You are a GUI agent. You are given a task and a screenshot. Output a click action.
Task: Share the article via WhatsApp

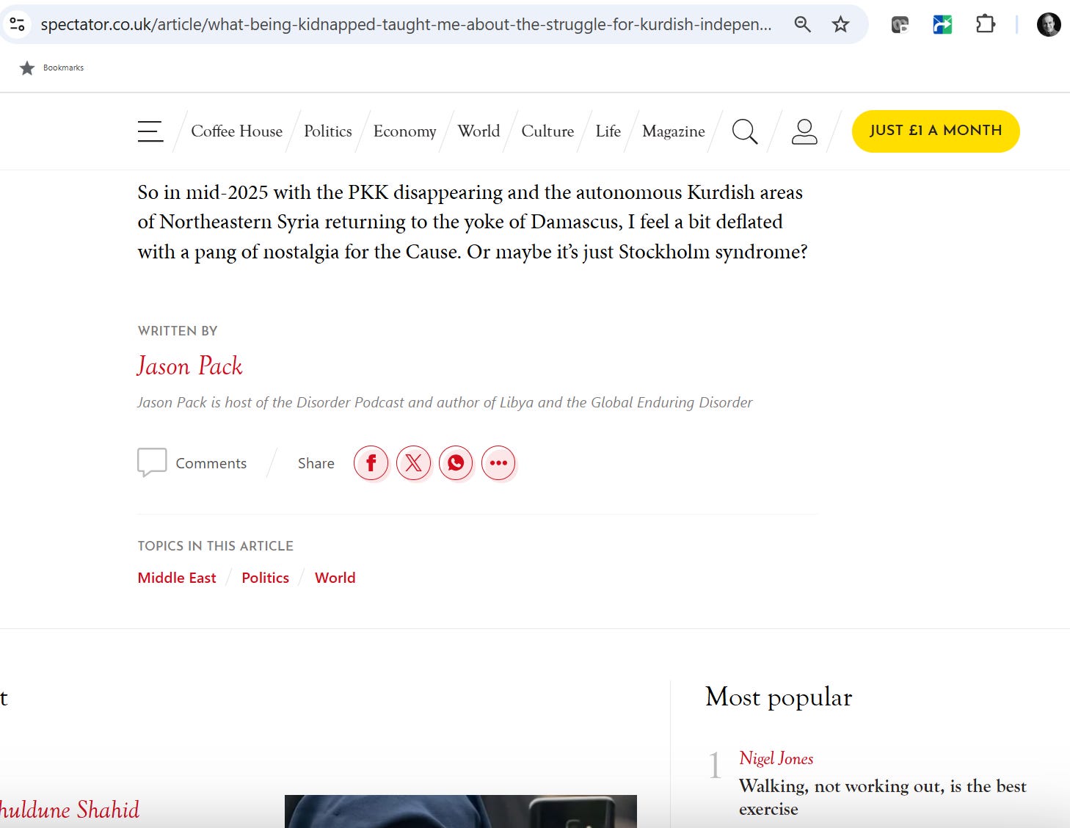(x=456, y=463)
